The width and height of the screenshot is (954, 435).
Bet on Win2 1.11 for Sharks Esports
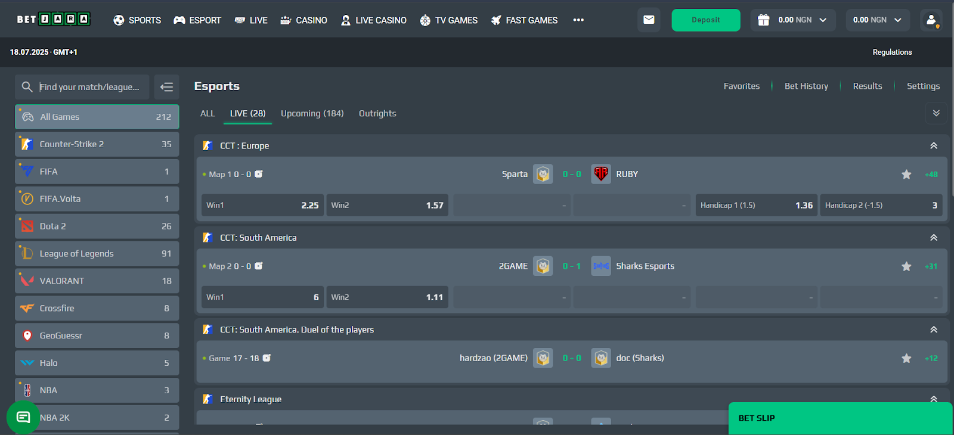[387, 297]
